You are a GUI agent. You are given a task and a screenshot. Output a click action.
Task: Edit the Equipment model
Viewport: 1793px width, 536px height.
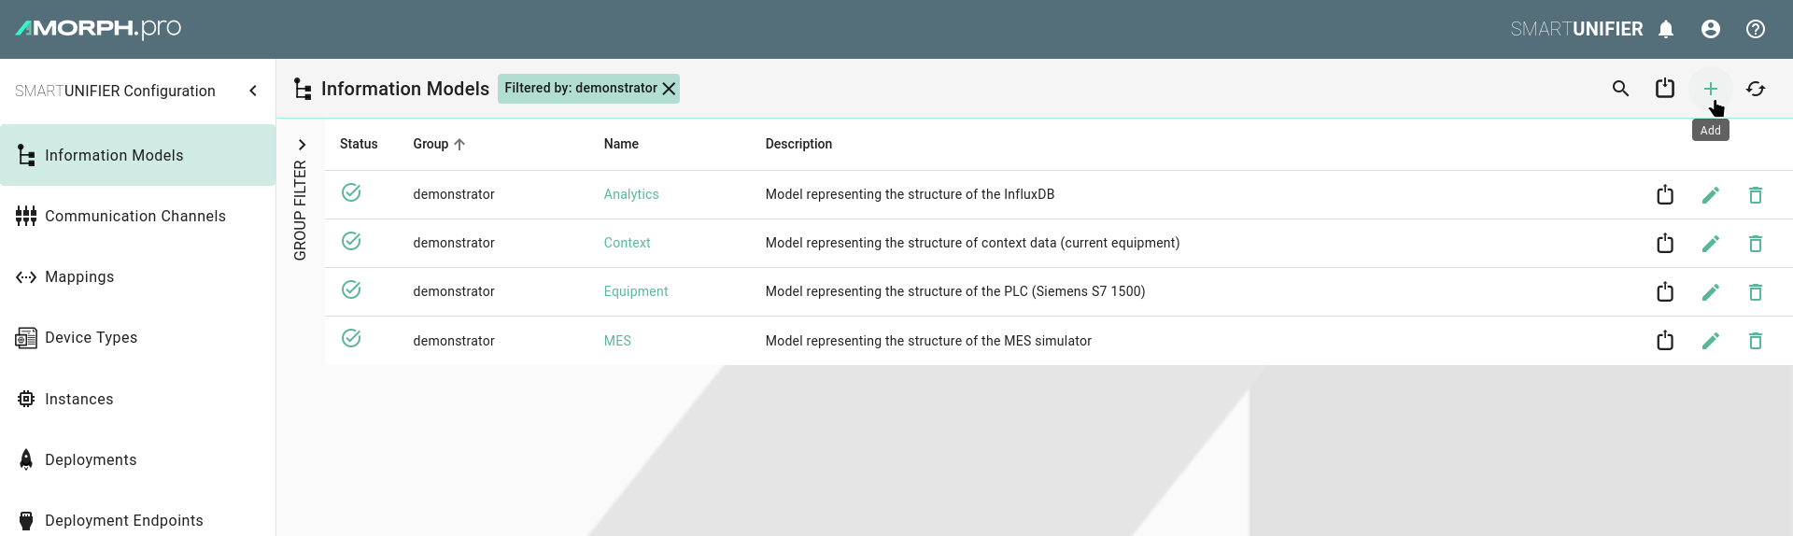[1711, 291]
